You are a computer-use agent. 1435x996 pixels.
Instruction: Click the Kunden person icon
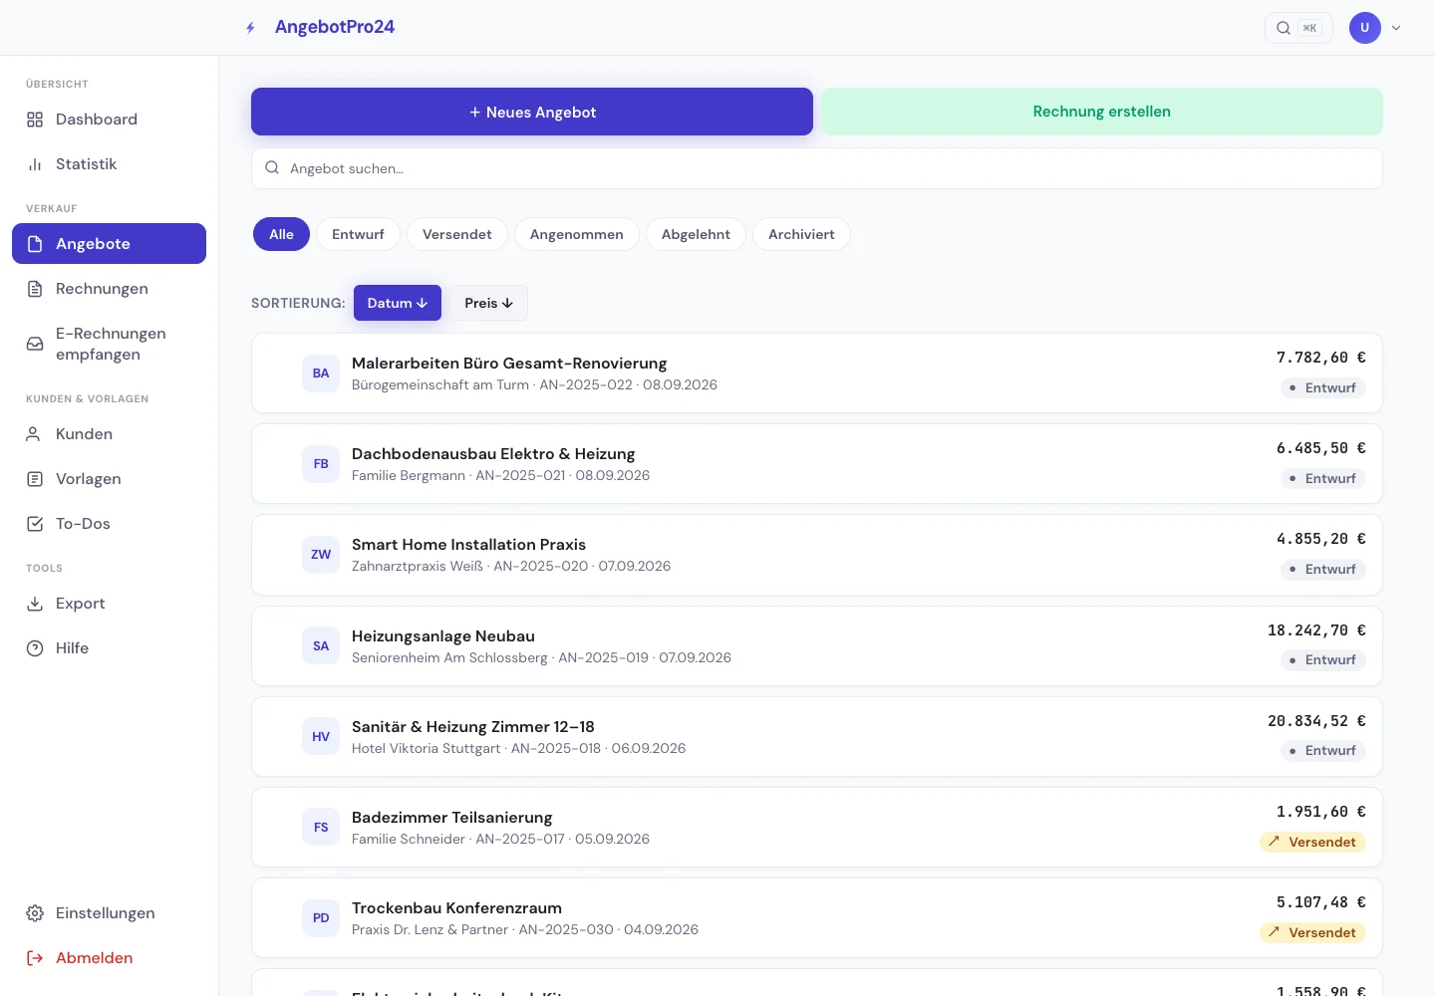(35, 434)
